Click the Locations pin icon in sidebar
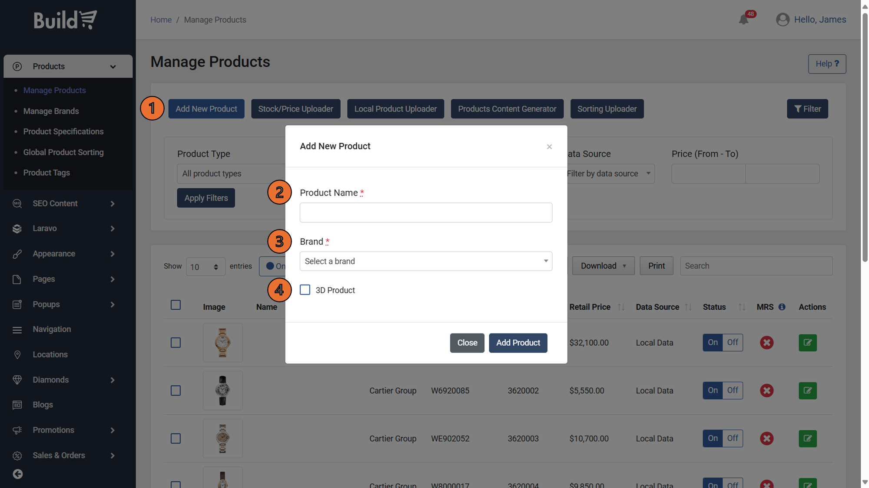869x488 pixels. [17, 354]
